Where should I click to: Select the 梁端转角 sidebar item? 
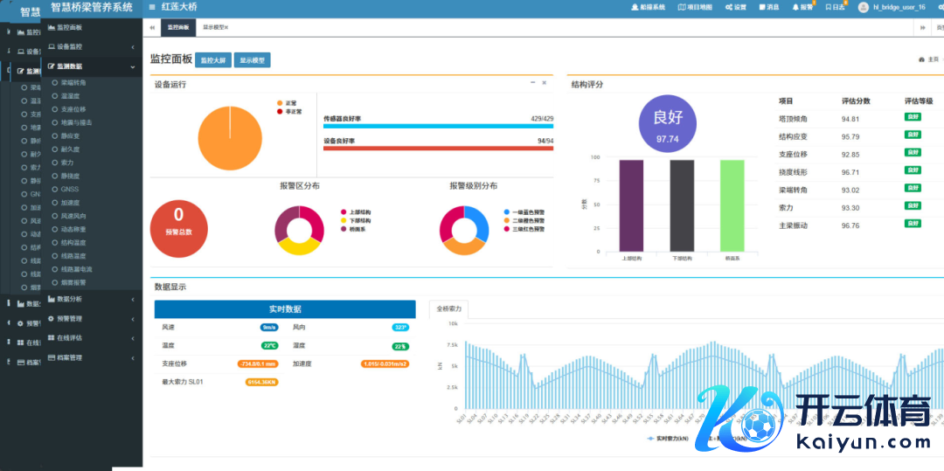tap(73, 82)
